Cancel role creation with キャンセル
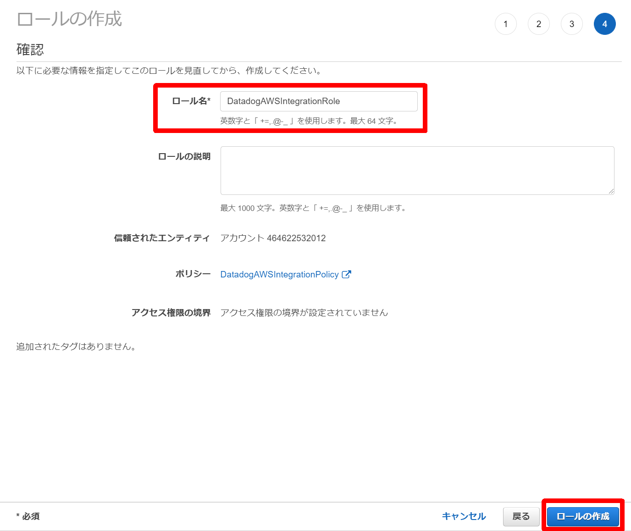Screen dimensions: 631x531 point(464,516)
